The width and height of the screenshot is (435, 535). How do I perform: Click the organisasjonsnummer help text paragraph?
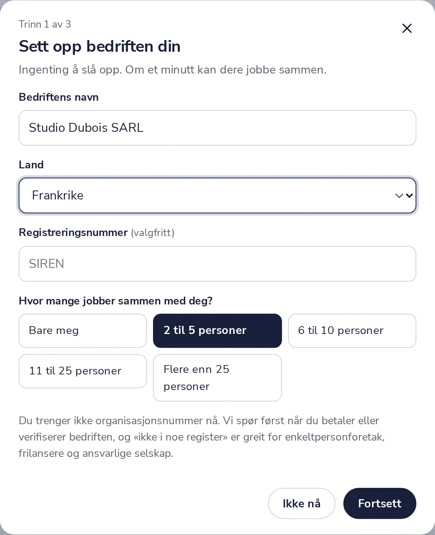pos(202,437)
